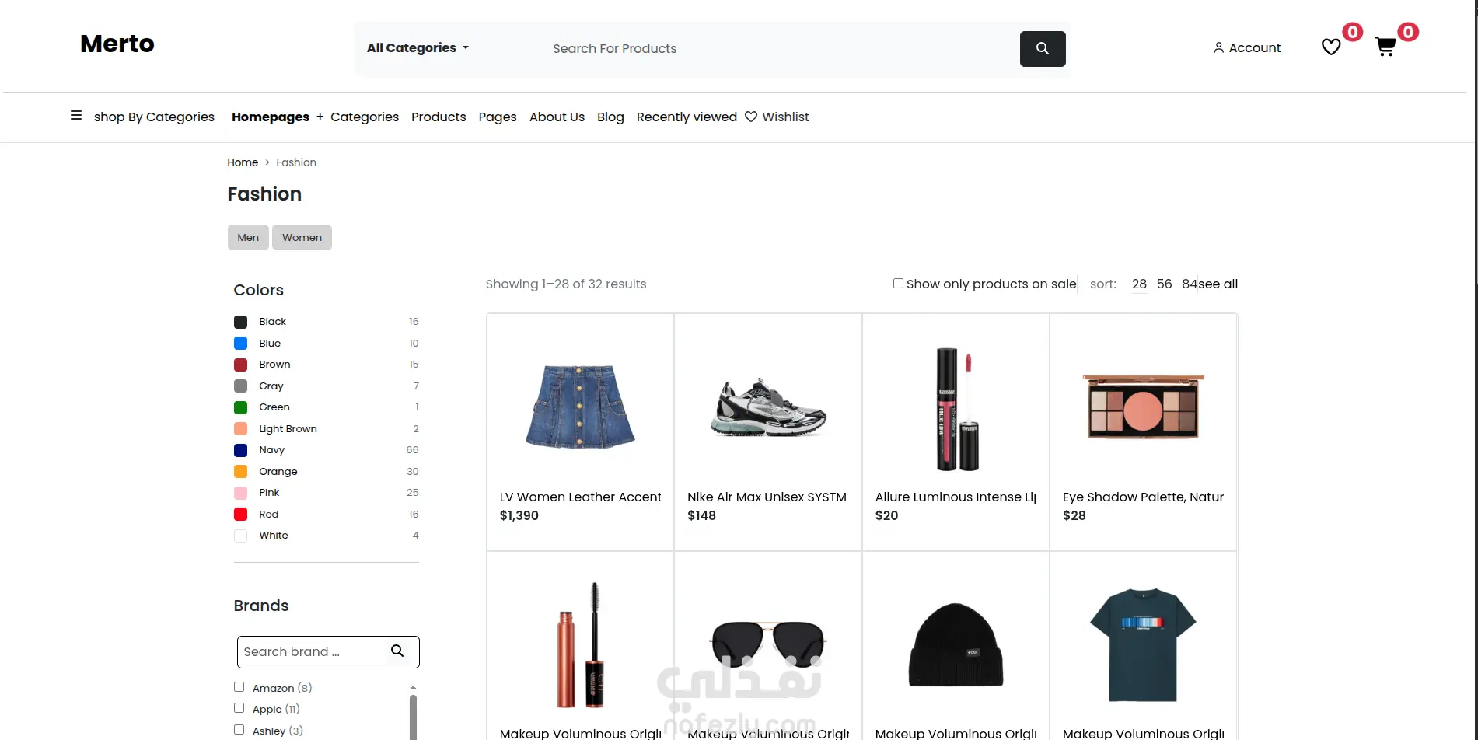The height and width of the screenshot is (740, 1478).
Task: Open the mascara product image
Action: [x=580, y=645]
